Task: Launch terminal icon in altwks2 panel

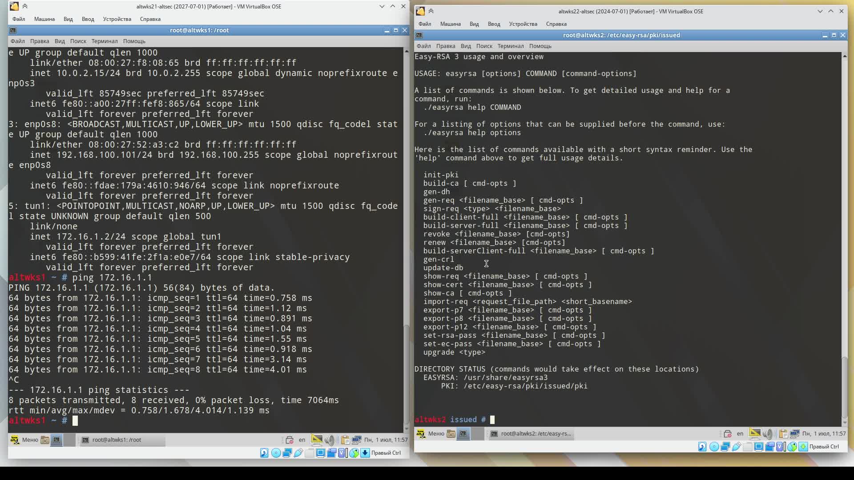Action: (463, 433)
